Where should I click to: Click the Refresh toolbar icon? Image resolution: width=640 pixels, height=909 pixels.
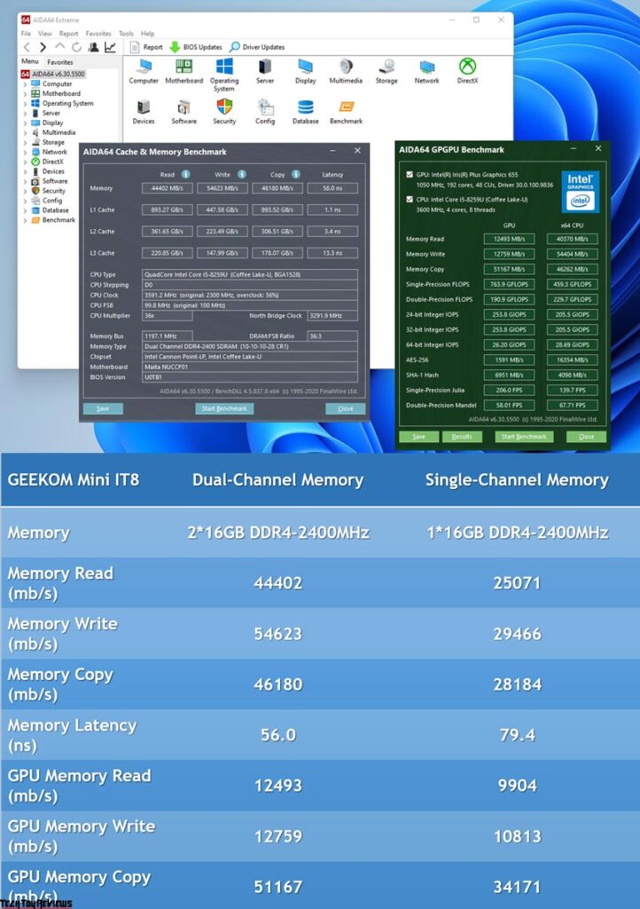coord(76,47)
